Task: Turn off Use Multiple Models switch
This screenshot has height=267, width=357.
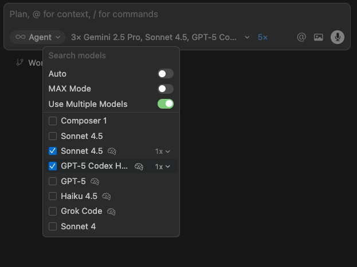Action: 166,104
